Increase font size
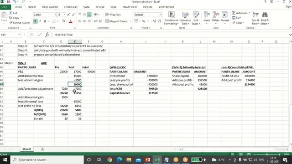This screenshot has width=292, height=164. point(68,15)
